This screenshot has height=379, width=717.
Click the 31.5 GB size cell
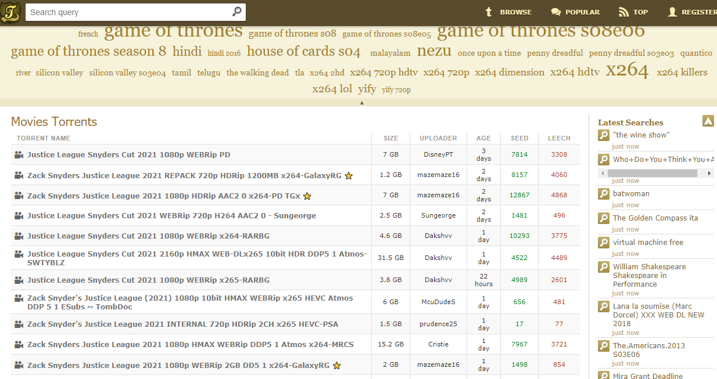390,258
